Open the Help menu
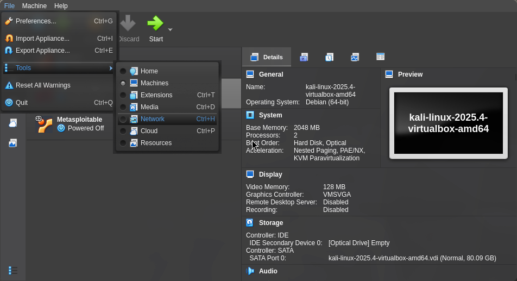Screen dimensions: 517x281 (61, 6)
